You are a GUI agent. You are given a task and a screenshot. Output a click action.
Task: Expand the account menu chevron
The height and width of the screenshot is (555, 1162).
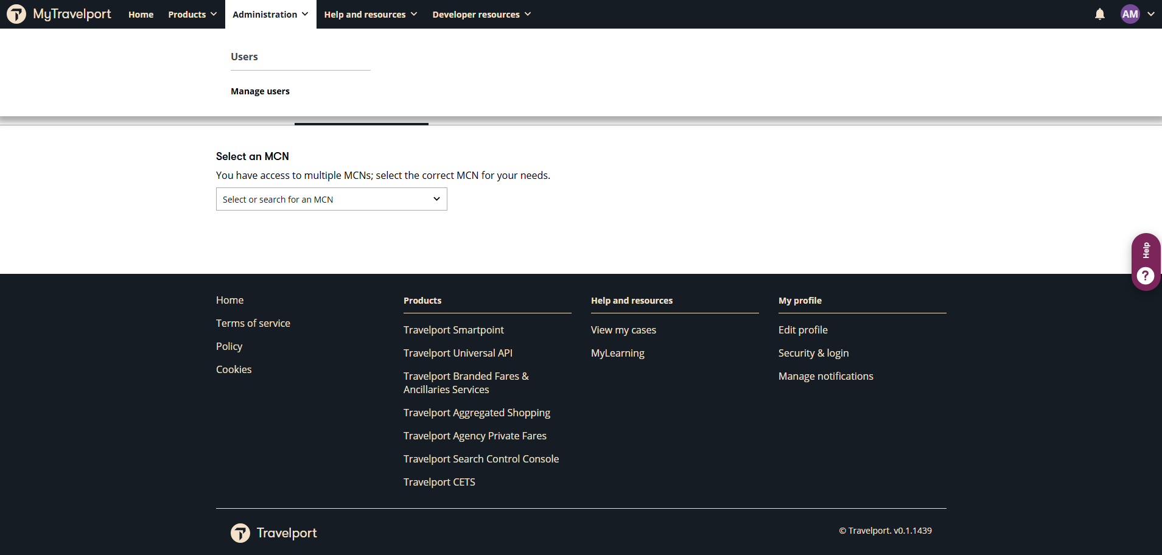tap(1150, 14)
